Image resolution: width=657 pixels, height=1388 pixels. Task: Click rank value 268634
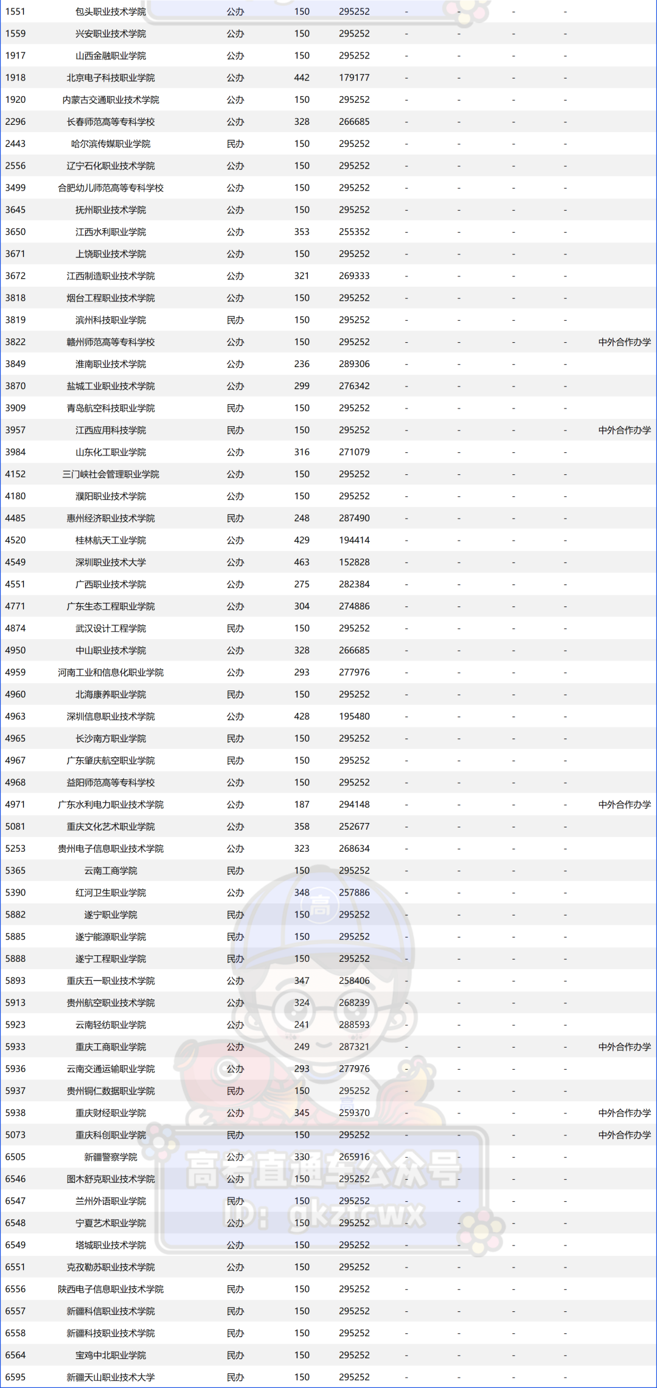tap(355, 849)
